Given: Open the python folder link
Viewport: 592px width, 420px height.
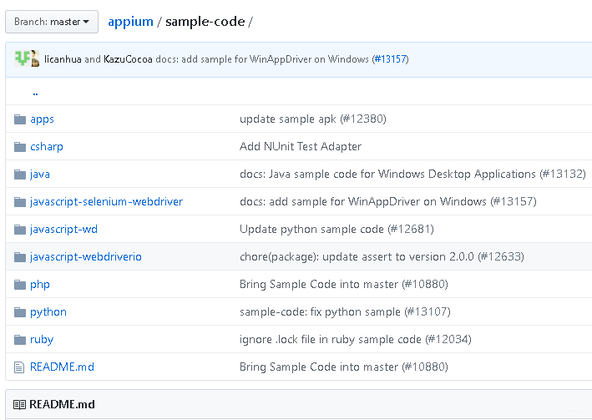Looking at the screenshot, I should (x=48, y=312).
